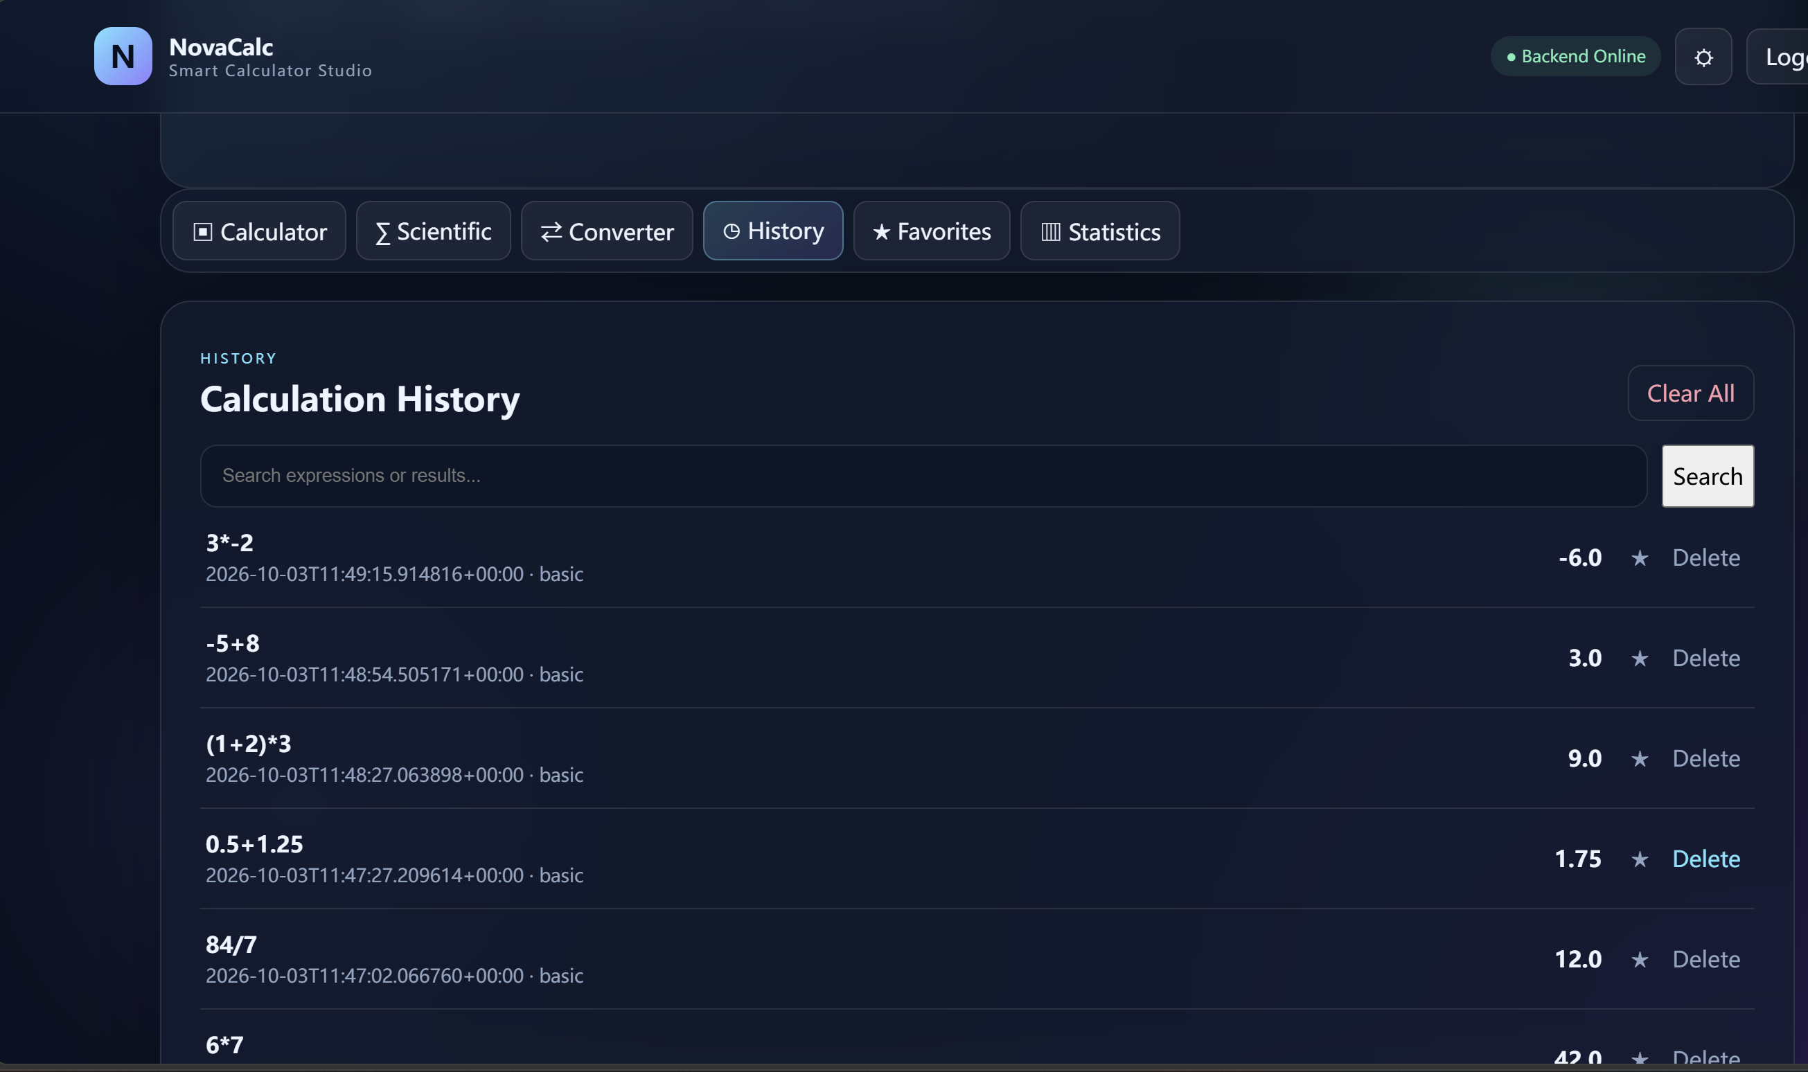
Task: Click the partially visible Logout button
Action: pos(1778,57)
